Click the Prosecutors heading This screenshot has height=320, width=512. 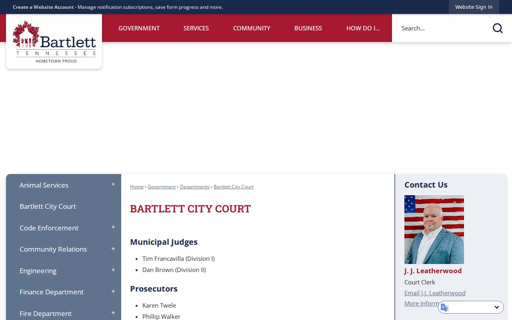coord(154,289)
